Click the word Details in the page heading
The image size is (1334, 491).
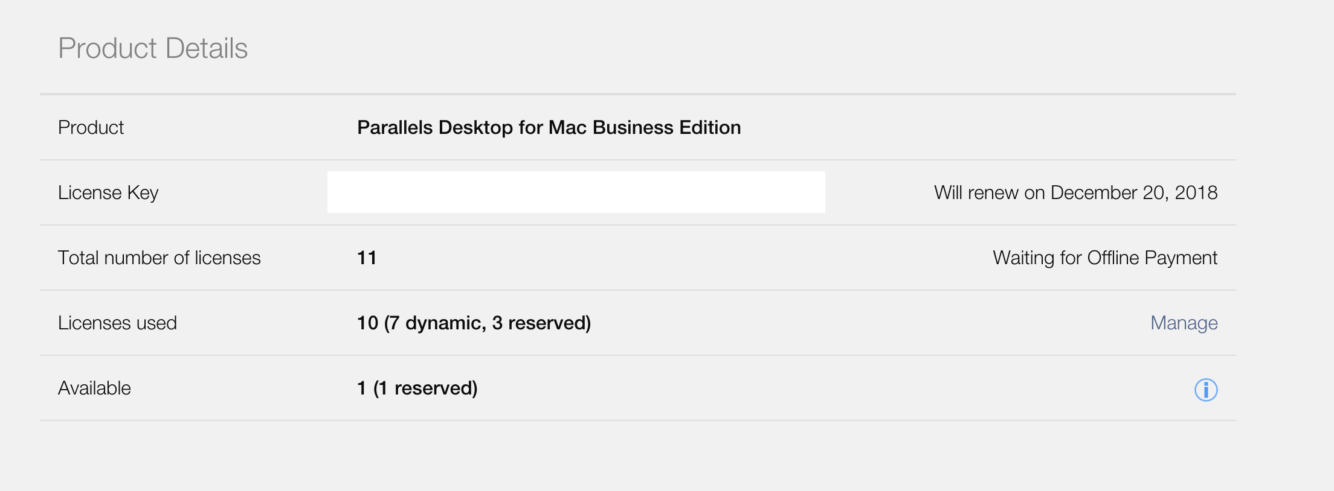pos(206,48)
